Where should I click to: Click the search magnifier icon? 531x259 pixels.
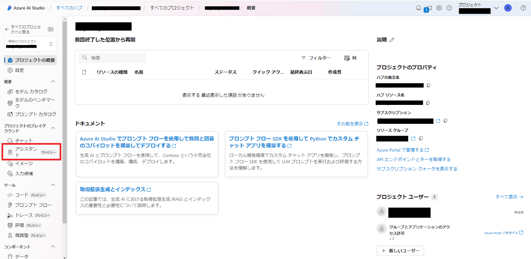tap(85, 58)
